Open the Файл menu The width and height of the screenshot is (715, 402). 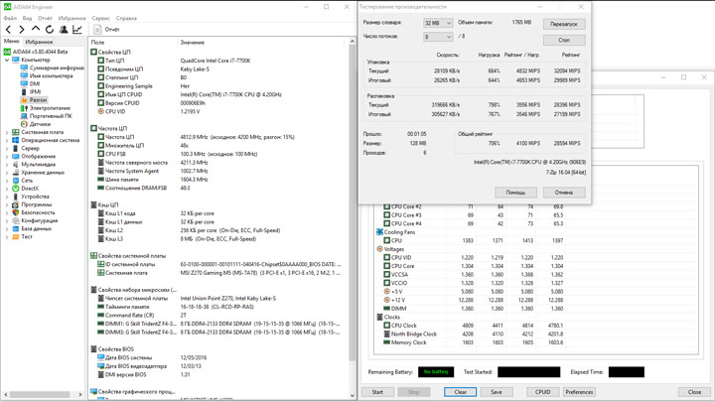pos(10,18)
